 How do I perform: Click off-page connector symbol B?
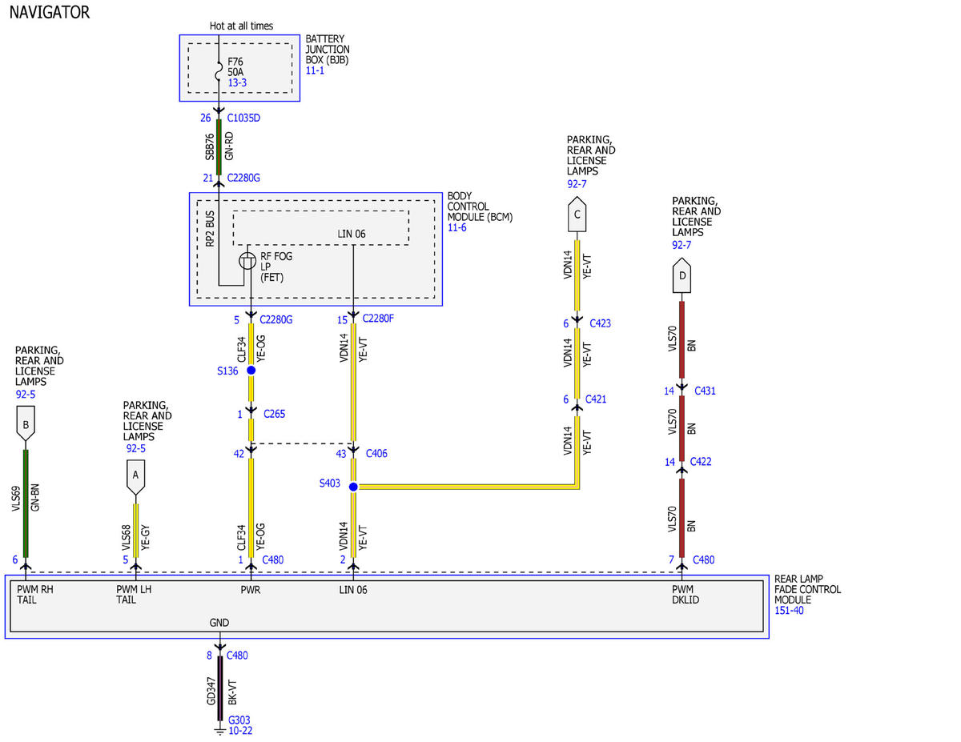pos(26,424)
